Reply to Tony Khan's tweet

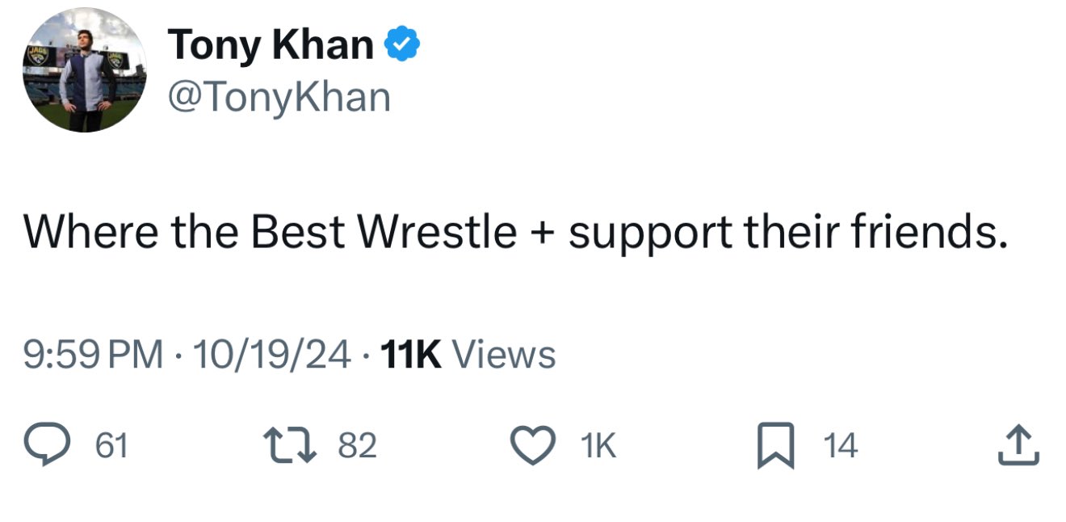(50, 446)
